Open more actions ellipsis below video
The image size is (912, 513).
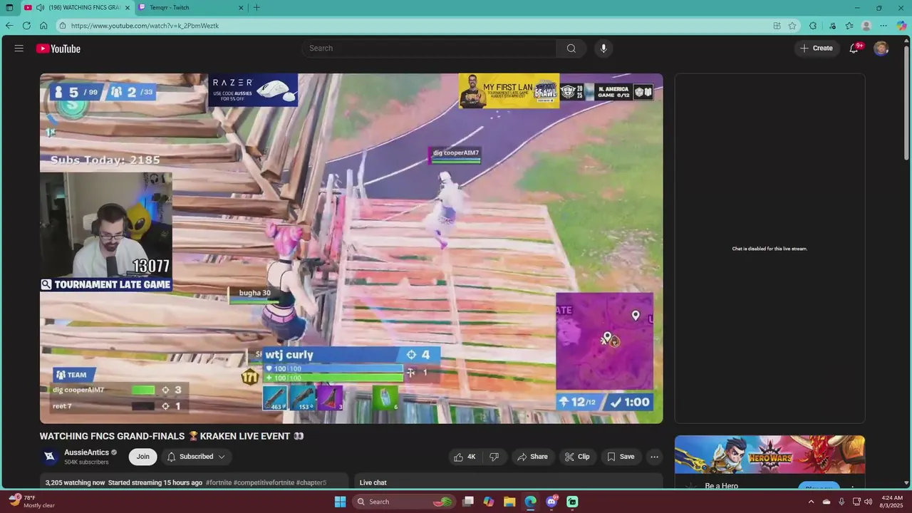(x=654, y=457)
